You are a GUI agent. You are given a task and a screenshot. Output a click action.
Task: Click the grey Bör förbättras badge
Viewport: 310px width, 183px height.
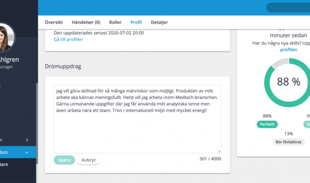(x=288, y=142)
